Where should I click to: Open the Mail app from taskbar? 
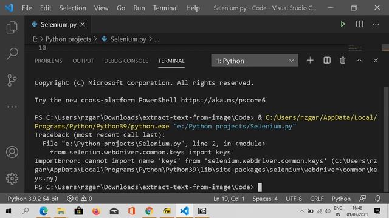point(114,211)
